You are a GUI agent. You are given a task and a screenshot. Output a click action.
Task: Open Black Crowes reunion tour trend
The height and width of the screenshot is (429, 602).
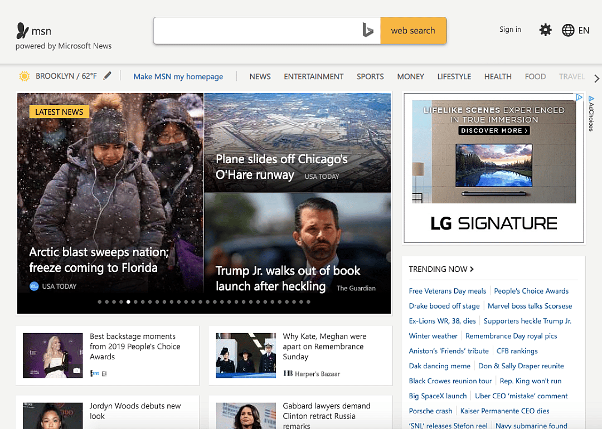(x=450, y=381)
